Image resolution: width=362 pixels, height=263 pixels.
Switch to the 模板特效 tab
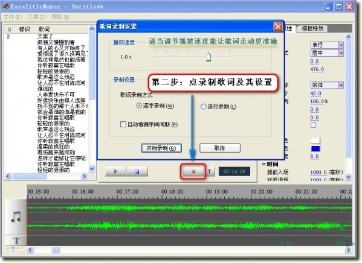pyautogui.click(x=312, y=28)
